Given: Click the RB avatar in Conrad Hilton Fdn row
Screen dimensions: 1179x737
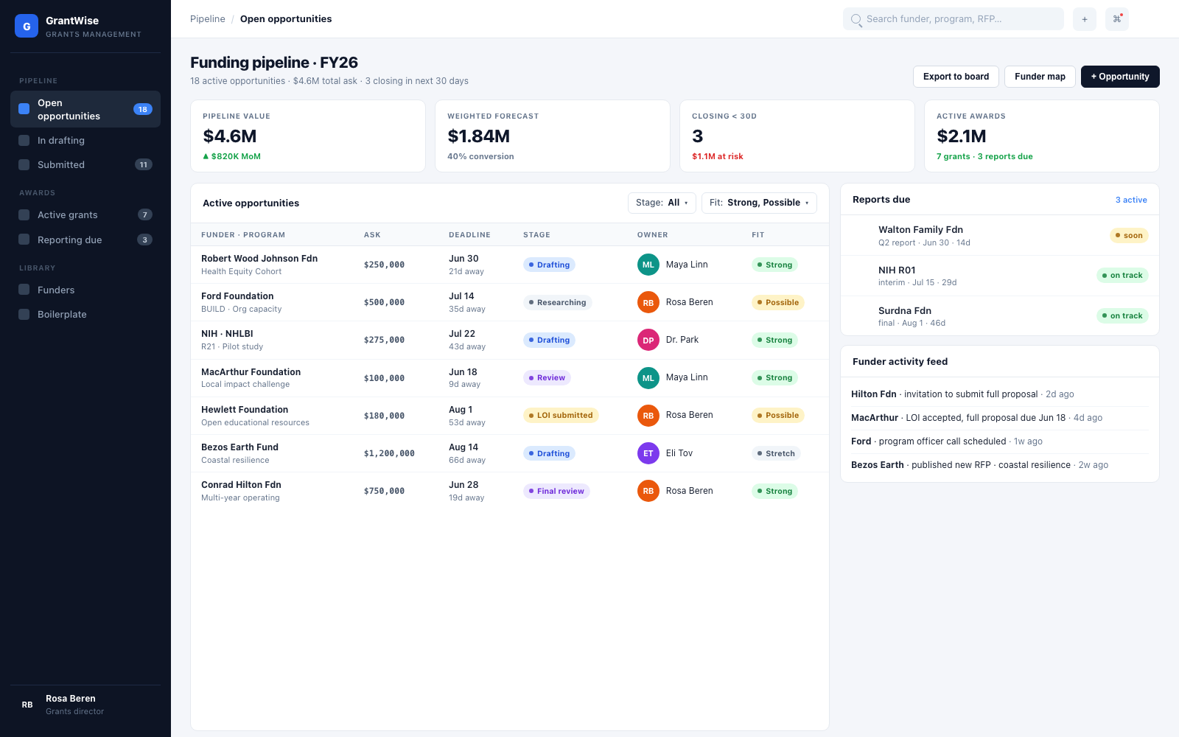Looking at the screenshot, I should 648,491.
